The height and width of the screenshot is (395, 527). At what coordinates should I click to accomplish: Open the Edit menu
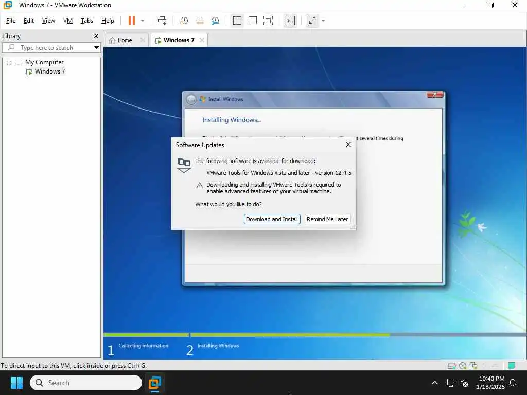[x=29, y=21]
